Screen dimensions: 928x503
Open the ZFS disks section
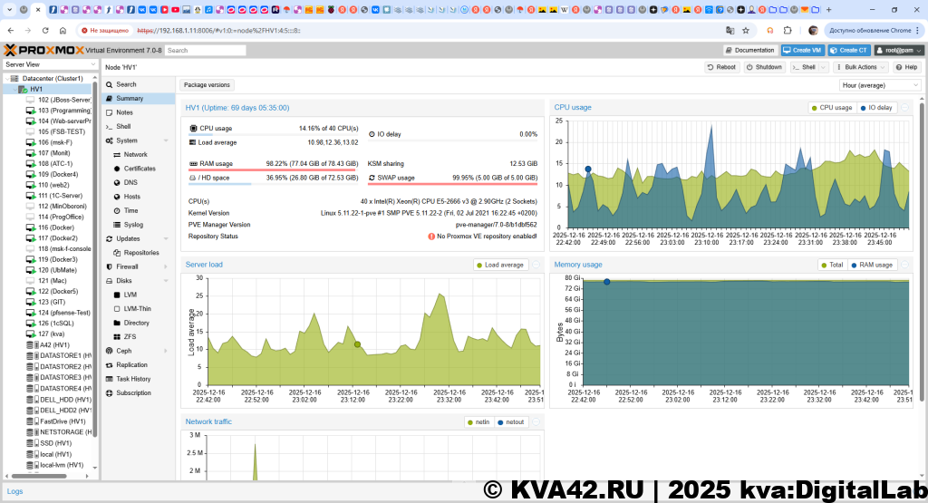click(x=130, y=336)
